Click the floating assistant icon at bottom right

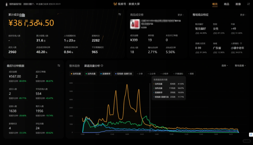[x=250, y=134]
